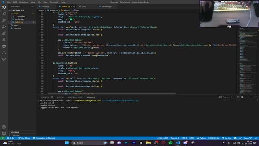Select Python interpreter version in status bar

[214, 138]
